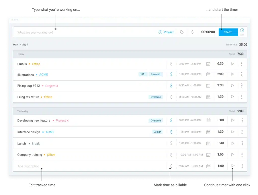
Task: Open three-dot menu for Company training
Action: pyautogui.click(x=242, y=155)
